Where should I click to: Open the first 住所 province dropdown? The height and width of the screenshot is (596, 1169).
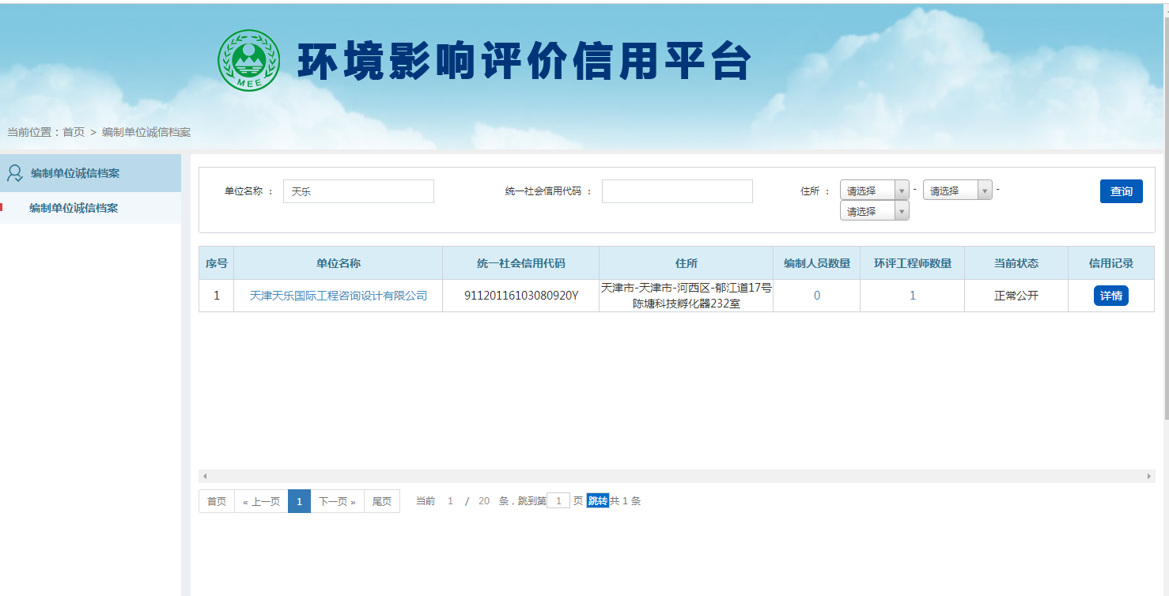point(874,190)
